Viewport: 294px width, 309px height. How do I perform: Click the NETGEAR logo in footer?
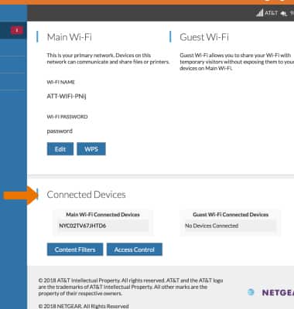(x=278, y=293)
